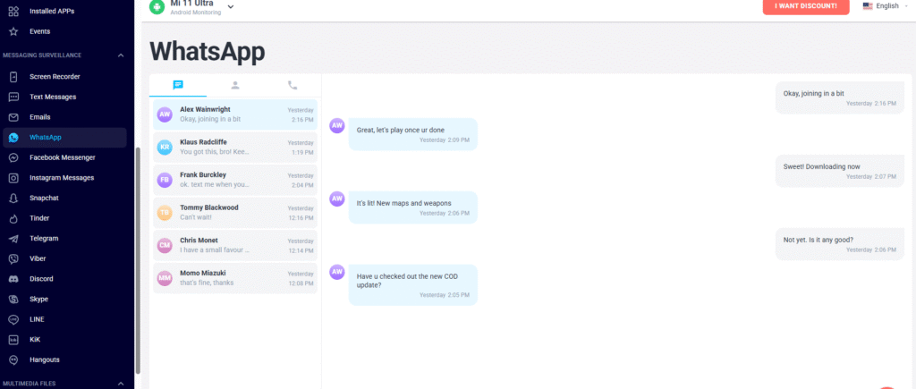916x389 pixels.
Task: Switch to the calls tab
Action: 293,85
